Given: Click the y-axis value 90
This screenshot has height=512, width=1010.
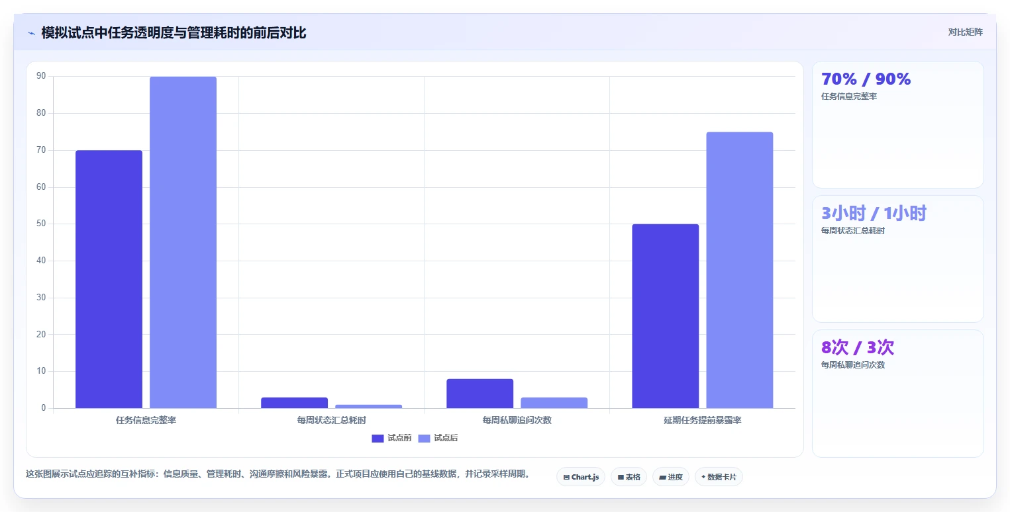Looking at the screenshot, I should click(x=41, y=76).
